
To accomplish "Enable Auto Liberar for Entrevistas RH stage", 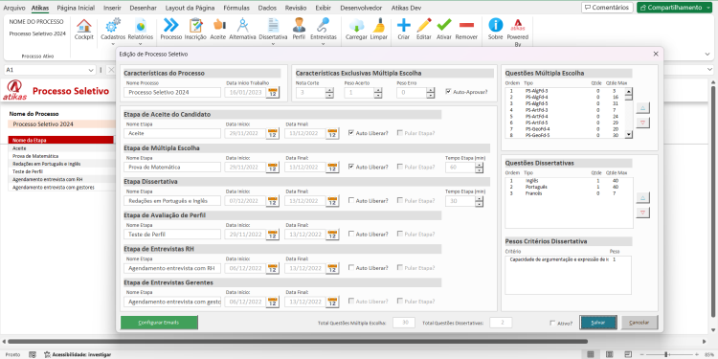I will (x=351, y=268).
